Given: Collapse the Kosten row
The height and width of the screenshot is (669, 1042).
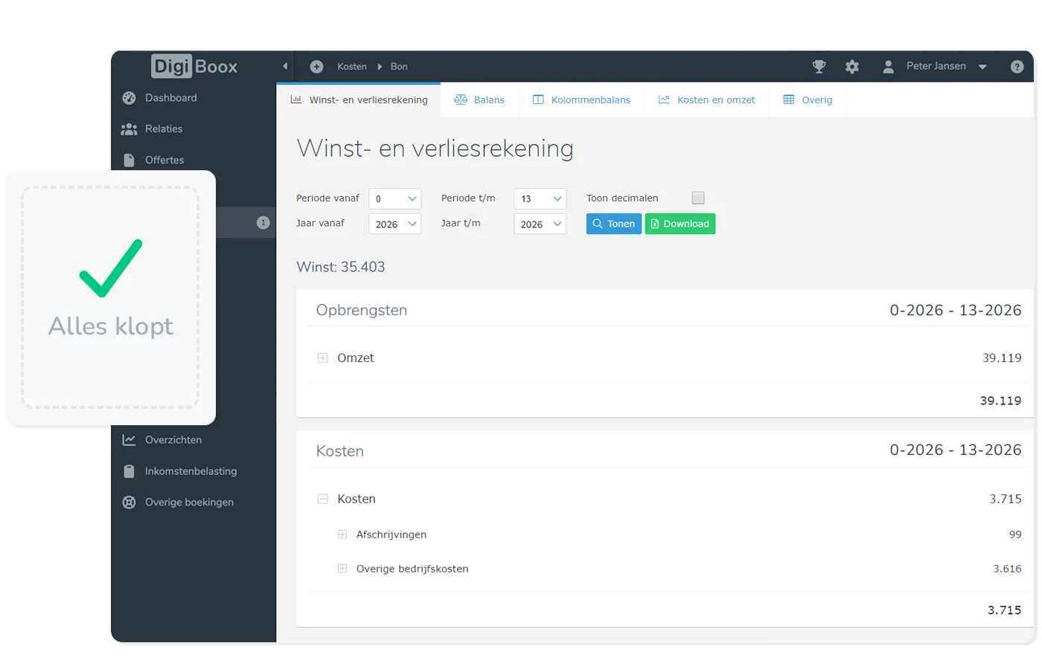Looking at the screenshot, I should pyautogui.click(x=322, y=500).
